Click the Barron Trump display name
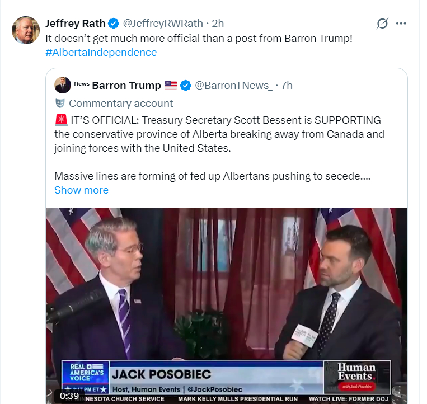 click(126, 86)
